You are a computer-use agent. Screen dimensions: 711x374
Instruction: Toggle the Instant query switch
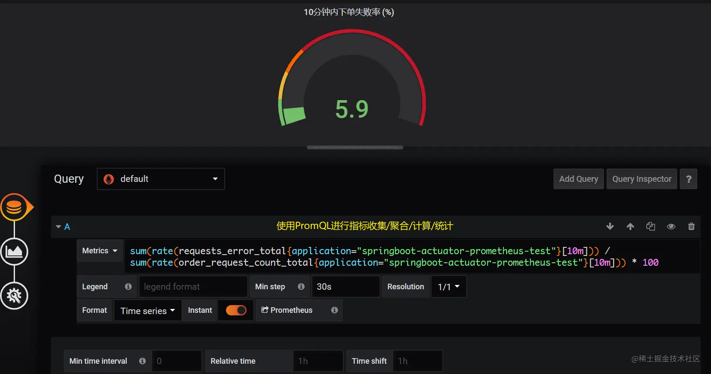[236, 310]
